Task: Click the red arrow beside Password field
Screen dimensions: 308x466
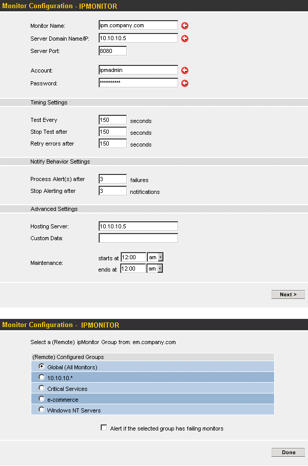Action: pyautogui.click(x=185, y=83)
